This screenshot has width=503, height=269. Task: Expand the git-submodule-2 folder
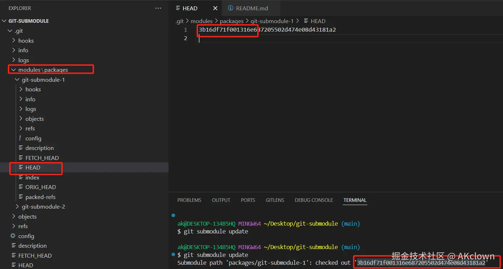pyautogui.click(x=17, y=206)
